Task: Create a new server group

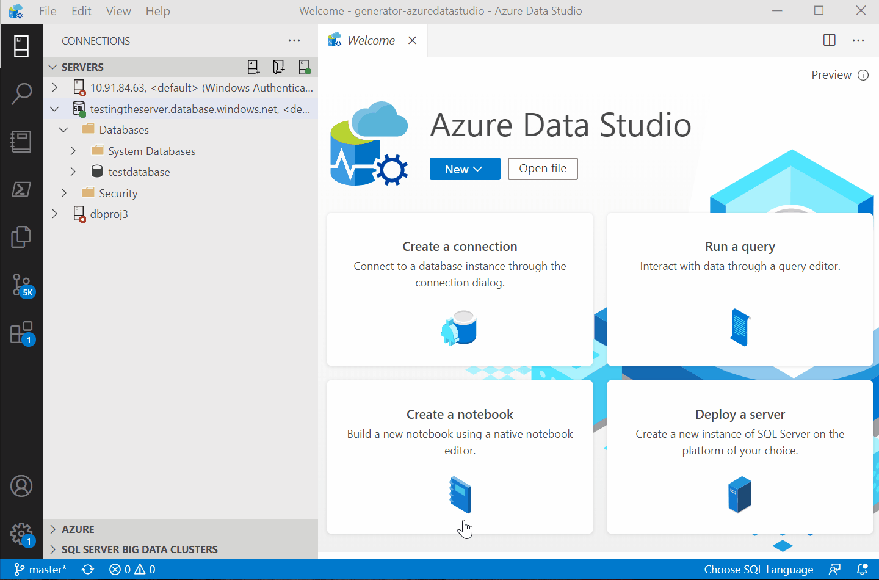Action: (279, 67)
